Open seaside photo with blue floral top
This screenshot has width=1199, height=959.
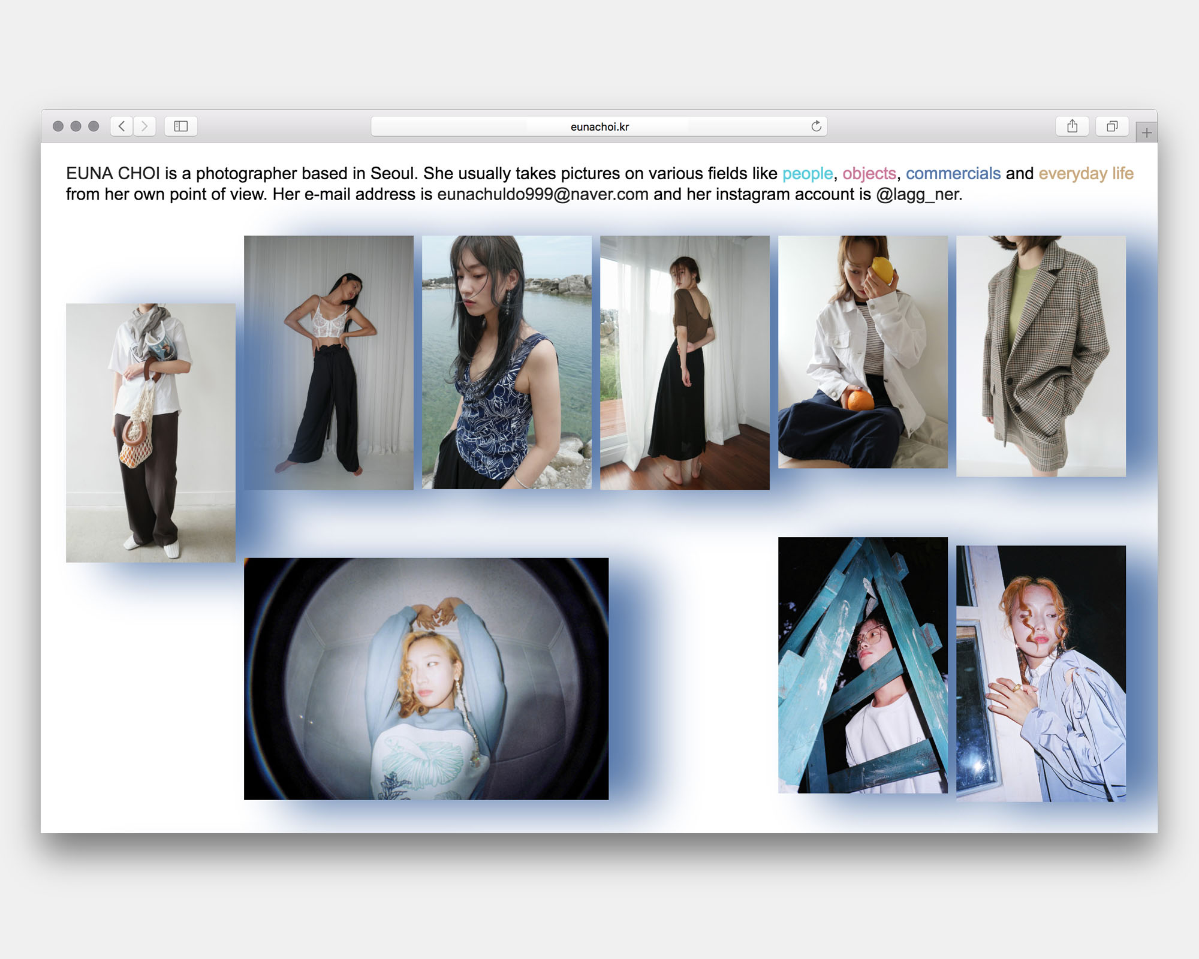coord(507,362)
